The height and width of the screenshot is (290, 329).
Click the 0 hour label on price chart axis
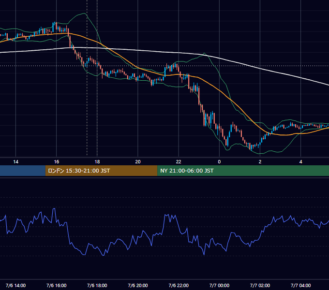click(219, 162)
